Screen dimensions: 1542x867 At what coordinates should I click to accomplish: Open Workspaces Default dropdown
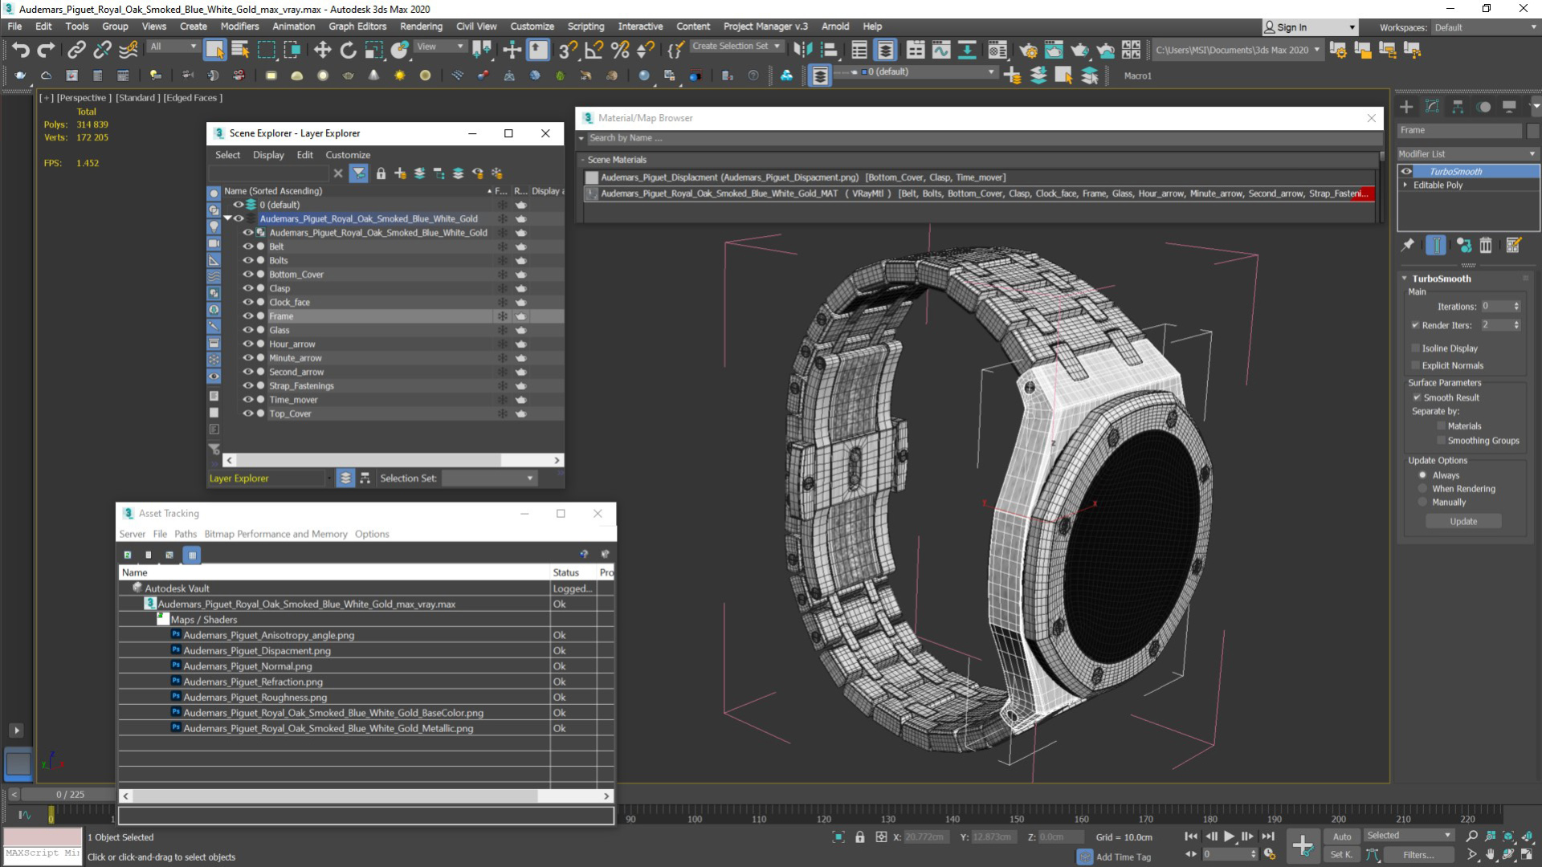1485,27
